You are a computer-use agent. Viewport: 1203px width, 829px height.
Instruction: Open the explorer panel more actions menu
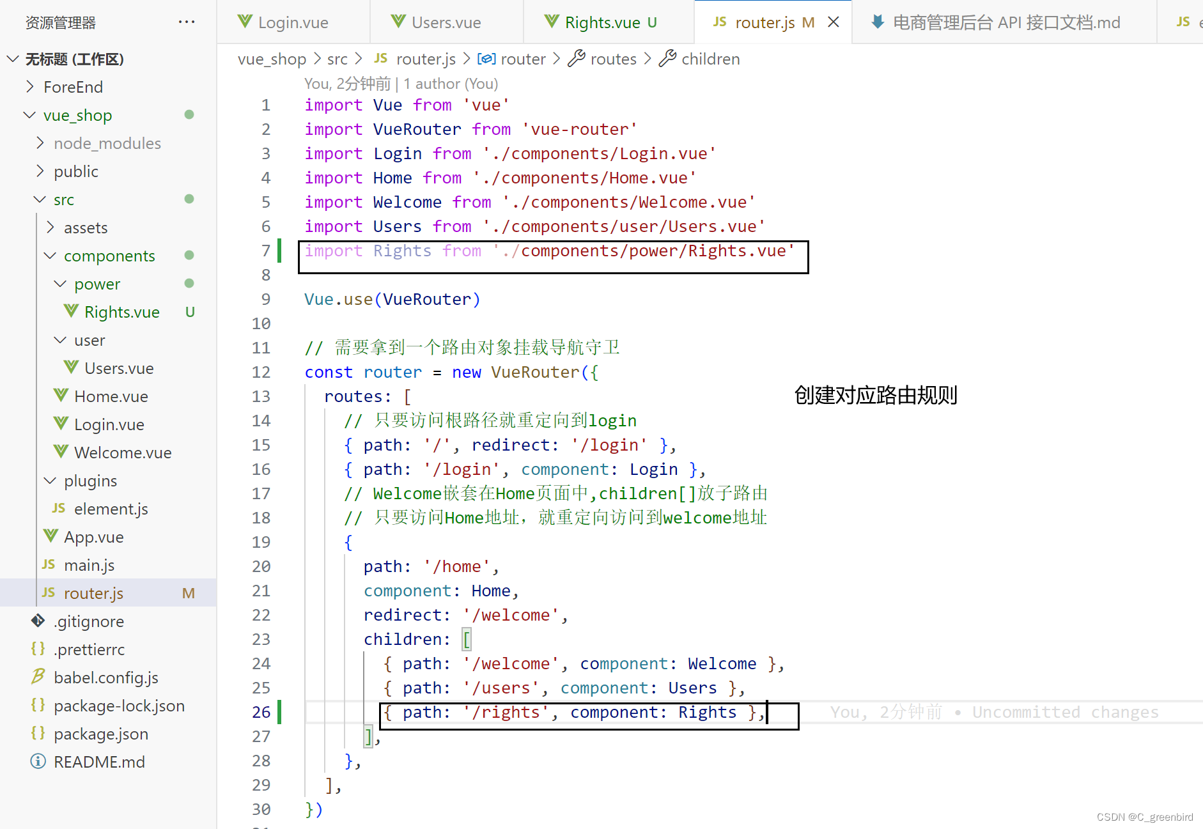coord(187,22)
